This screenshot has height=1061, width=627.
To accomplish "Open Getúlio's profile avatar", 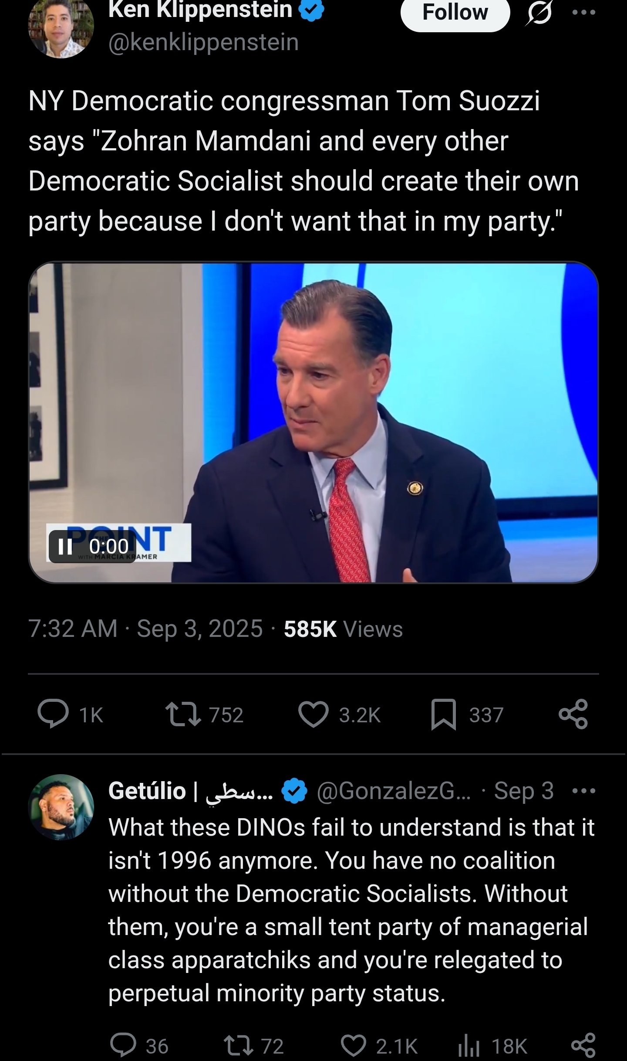I will click(x=61, y=807).
